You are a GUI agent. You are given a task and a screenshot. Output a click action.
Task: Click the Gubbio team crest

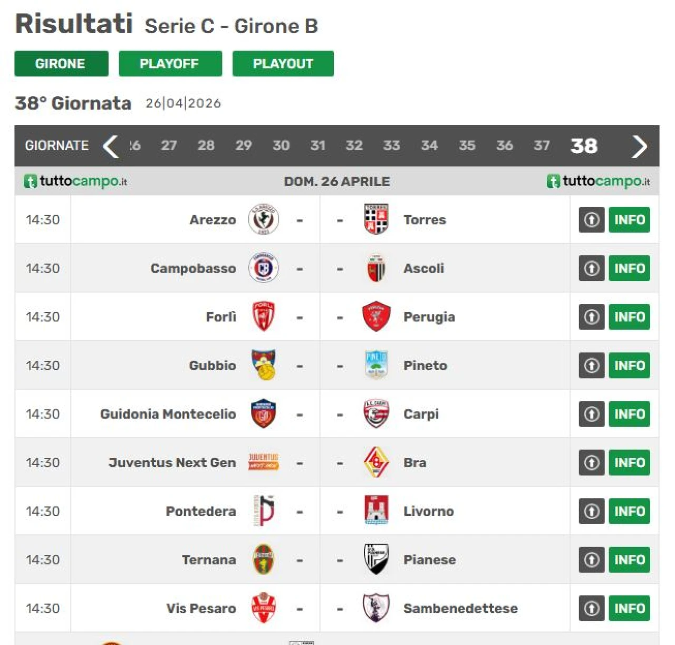tap(263, 365)
